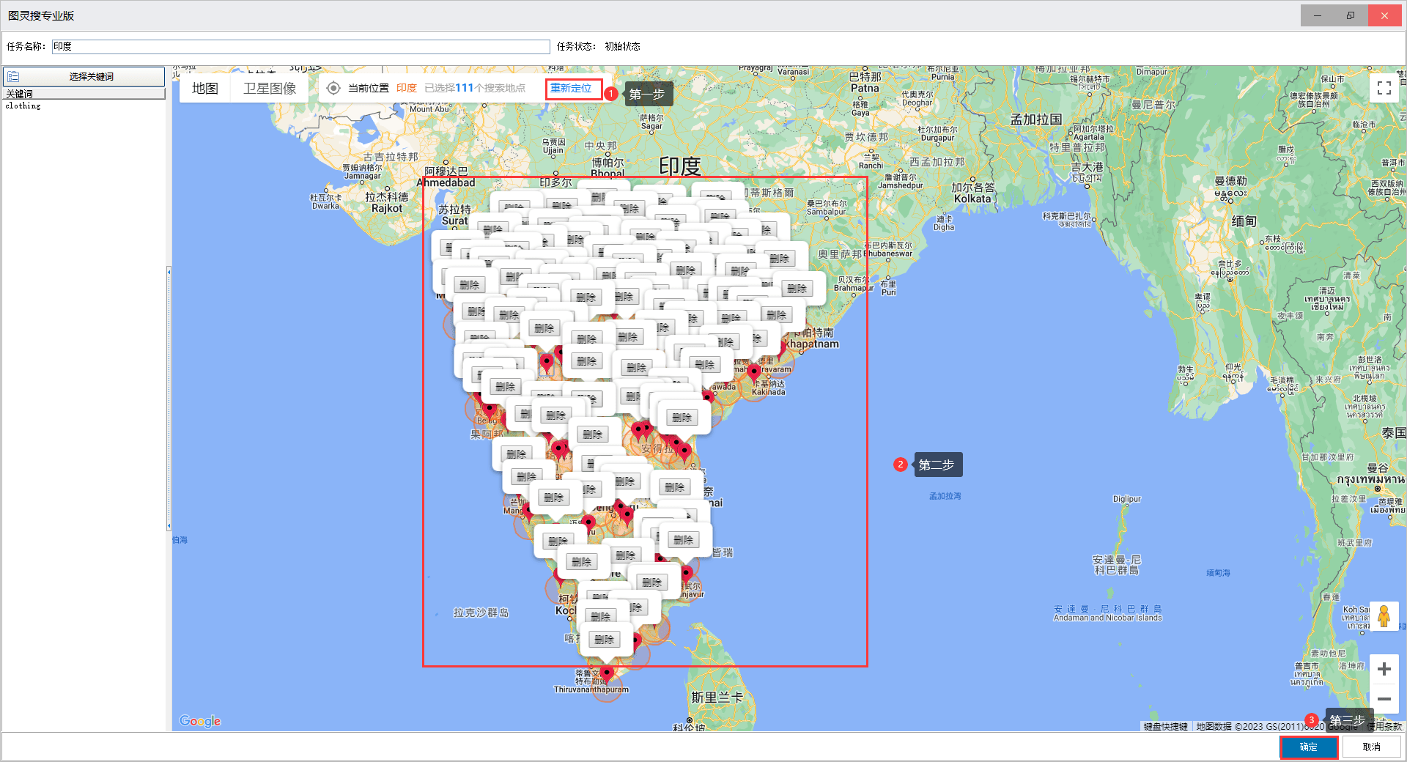The image size is (1407, 762).
Task: Click the 斯里兰卡 map label
Action: pyautogui.click(x=717, y=698)
